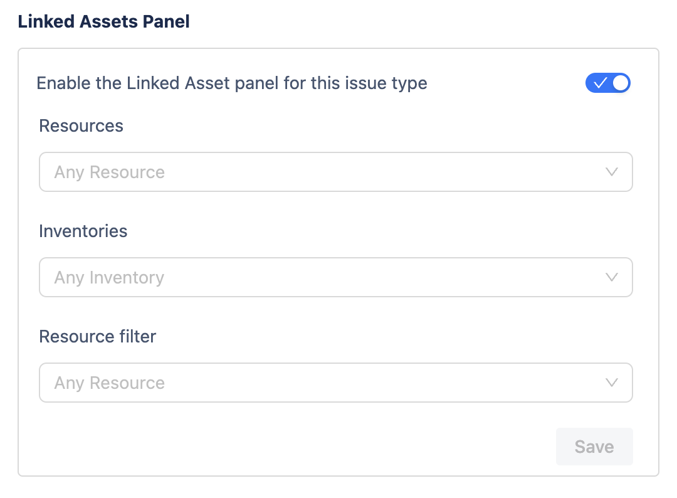The height and width of the screenshot is (498, 677).
Task: Open the Resource filter dropdown field
Action: click(335, 383)
